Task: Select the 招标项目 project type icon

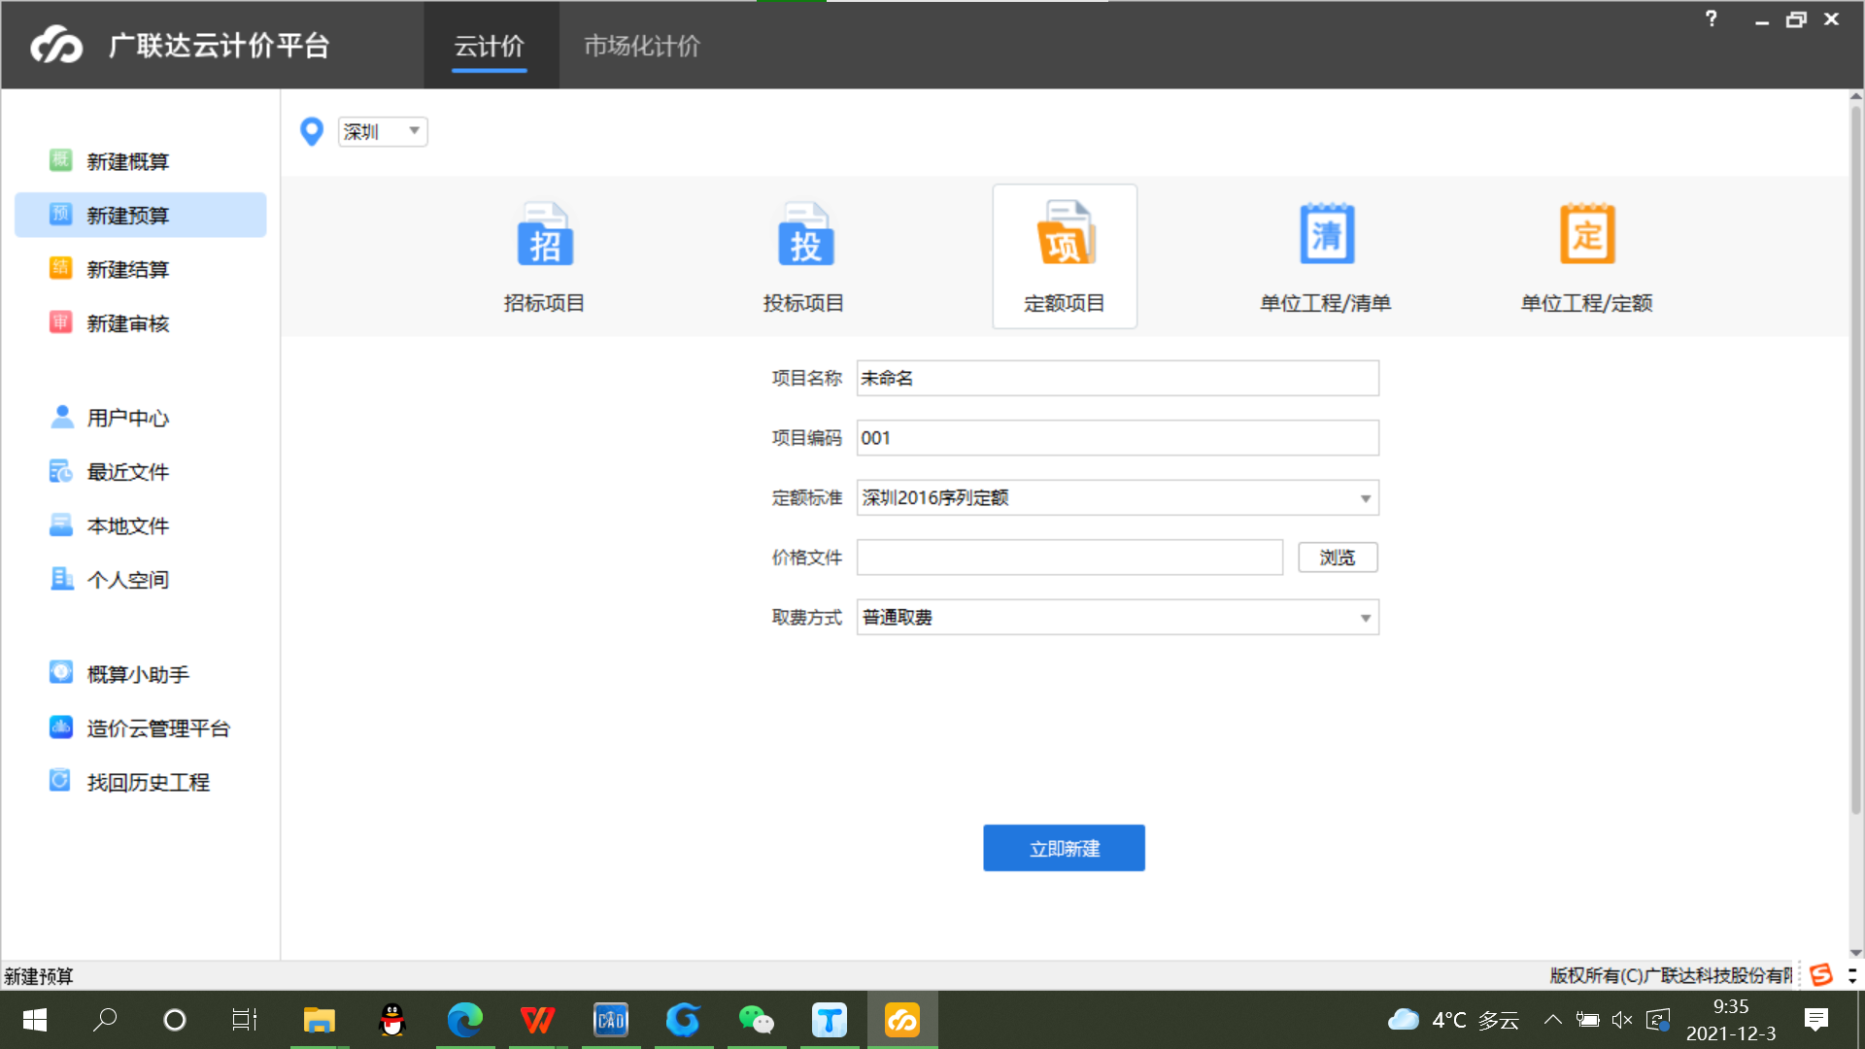Action: coord(544,236)
